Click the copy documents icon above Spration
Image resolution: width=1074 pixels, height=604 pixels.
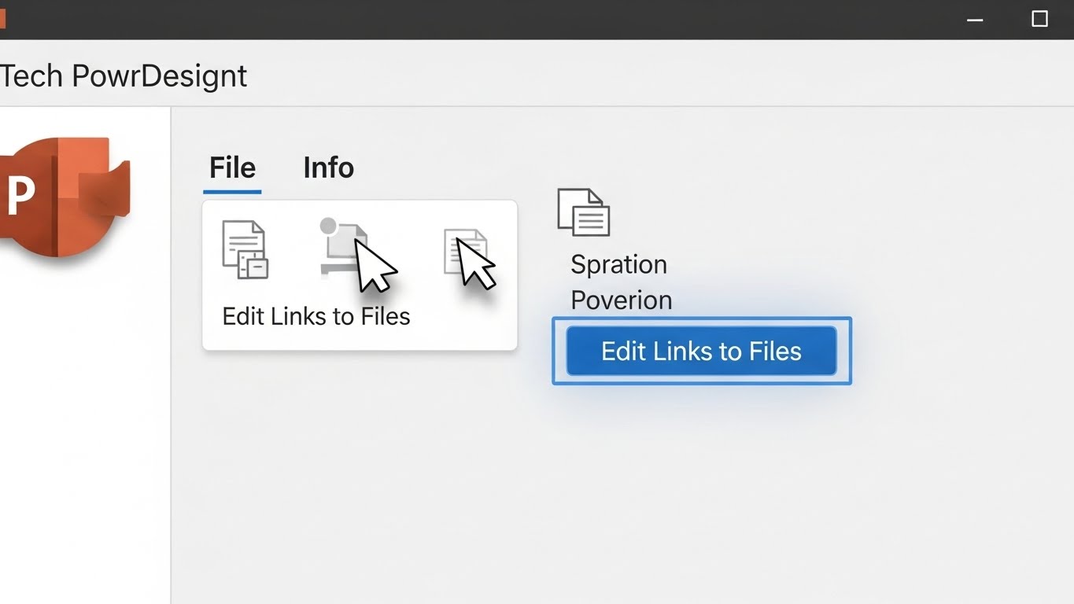coord(583,212)
